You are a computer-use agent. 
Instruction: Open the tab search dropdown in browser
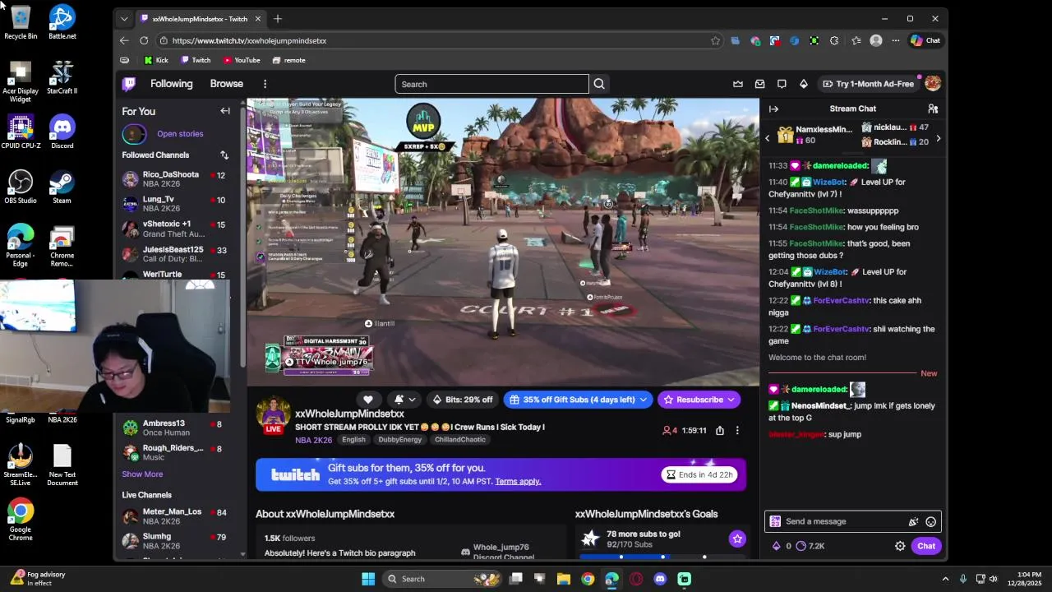(x=124, y=18)
